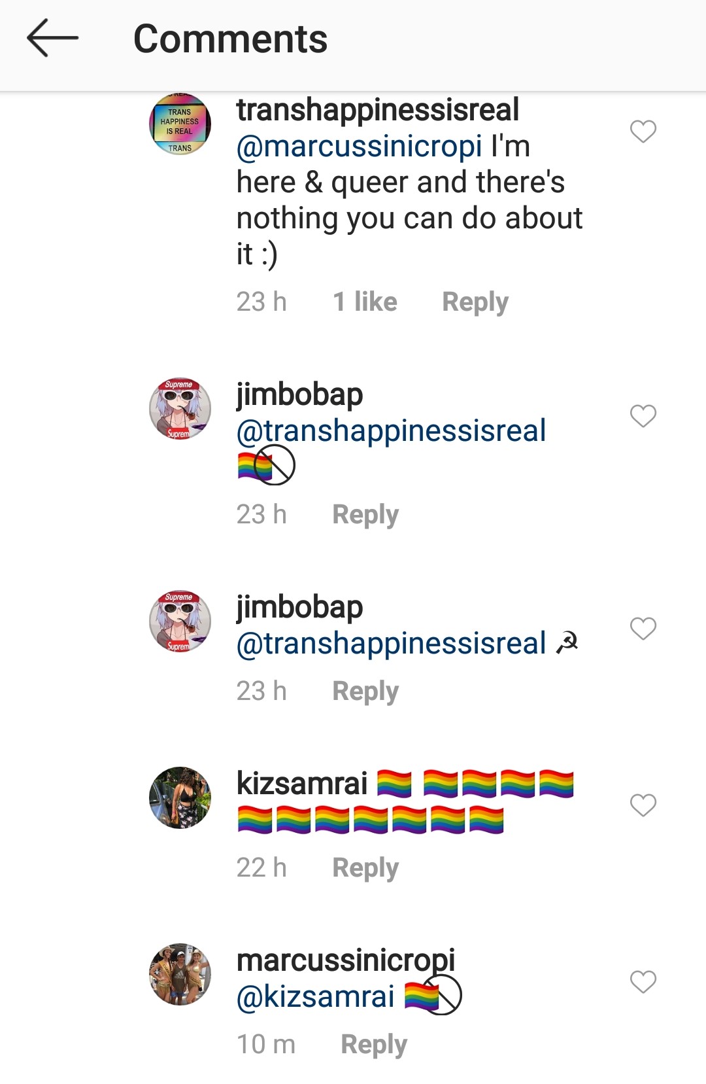Image resolution: width=706 pixels, height=1084 pixels.
Task: Reply to marcussinicropi's comment
Action: click(373, 1045)
